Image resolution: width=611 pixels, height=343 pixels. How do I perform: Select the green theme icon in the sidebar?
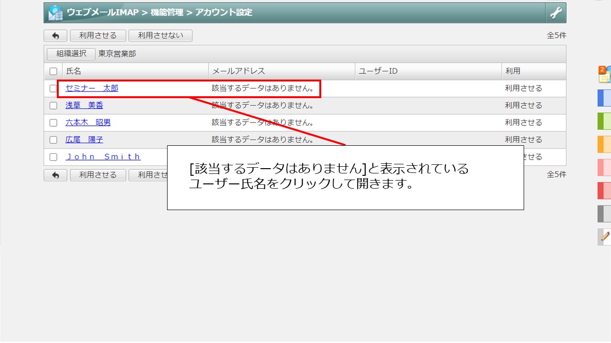604,121
